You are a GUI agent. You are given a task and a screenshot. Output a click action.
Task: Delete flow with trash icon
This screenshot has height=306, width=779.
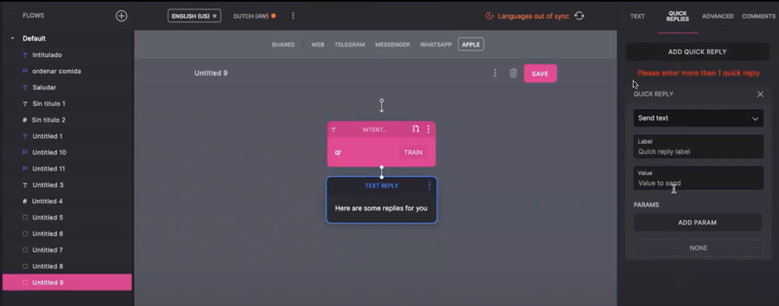click(x=513, y=73)
